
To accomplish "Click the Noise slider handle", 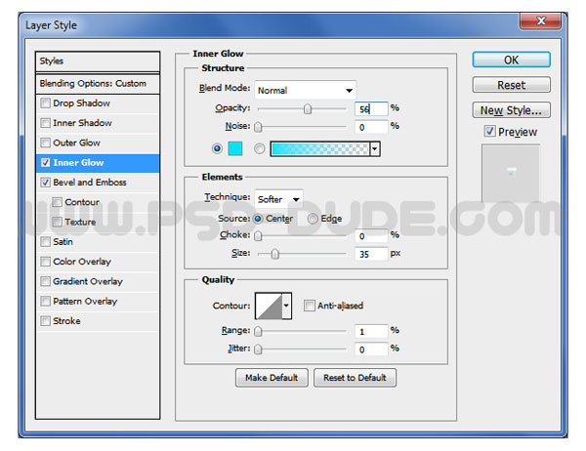I will tap(258, 127).
